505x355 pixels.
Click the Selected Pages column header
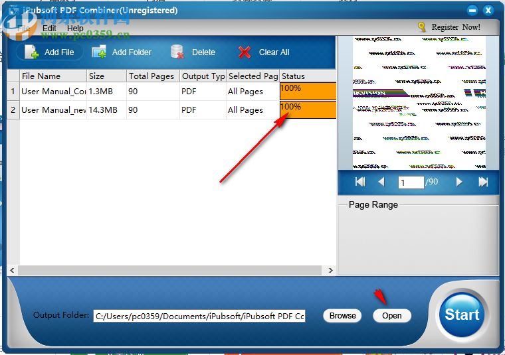pyautogui.click(x=252, y=76)
